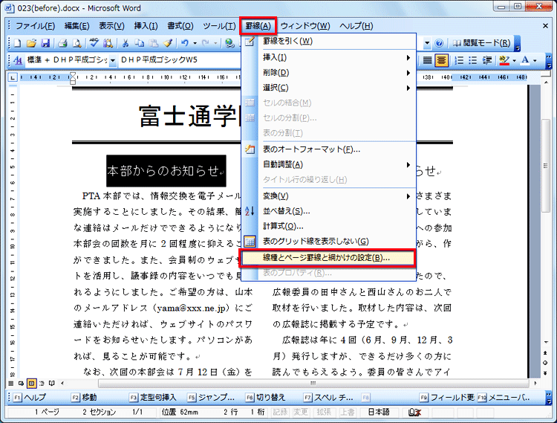Viewport: 557px width, 423px height.
Task: Switch to Reading Layout book icon
Action: coord(52,383)
